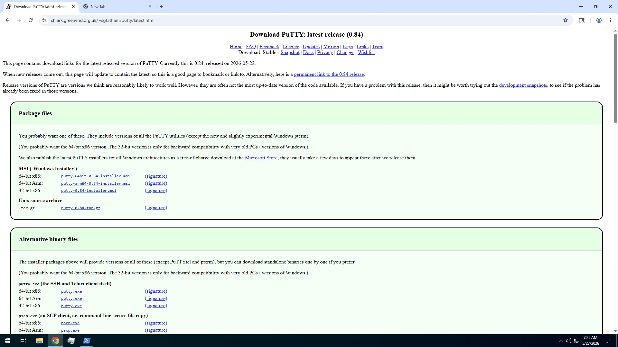Reload the PuTTY download page
The image size is (618, 347).
click(x=31, y=20)
